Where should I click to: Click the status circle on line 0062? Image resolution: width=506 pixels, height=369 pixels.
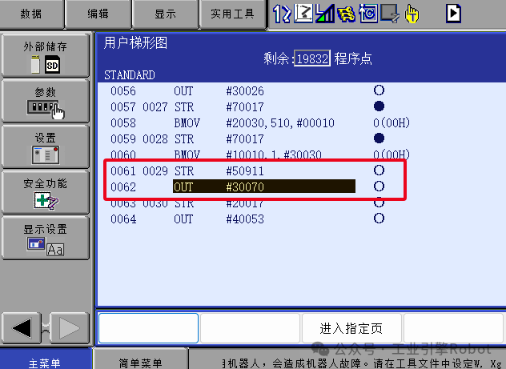(x=379, y=187)
